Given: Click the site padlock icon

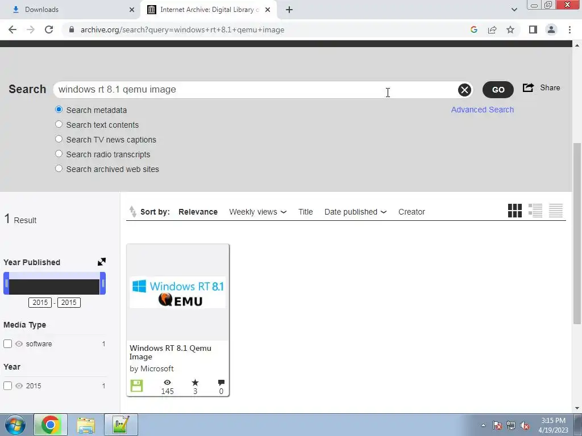Looking at the screenshot, I should 72,30.
